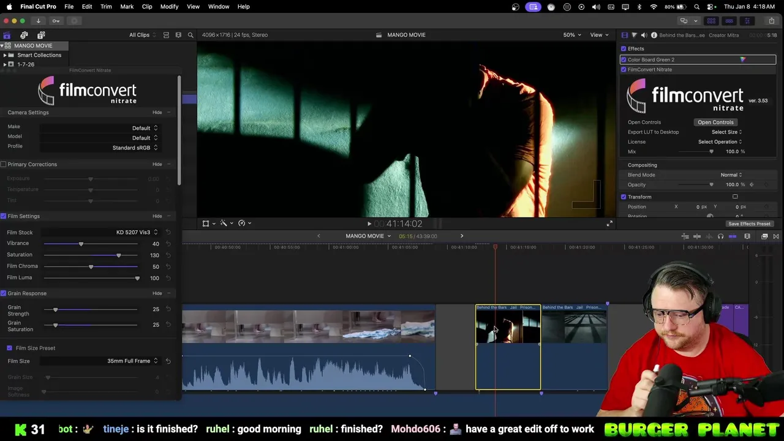The height and width of the screenshot is (441, 784).
Task: Hide the Camera Settings section
Action: point(157,113)
